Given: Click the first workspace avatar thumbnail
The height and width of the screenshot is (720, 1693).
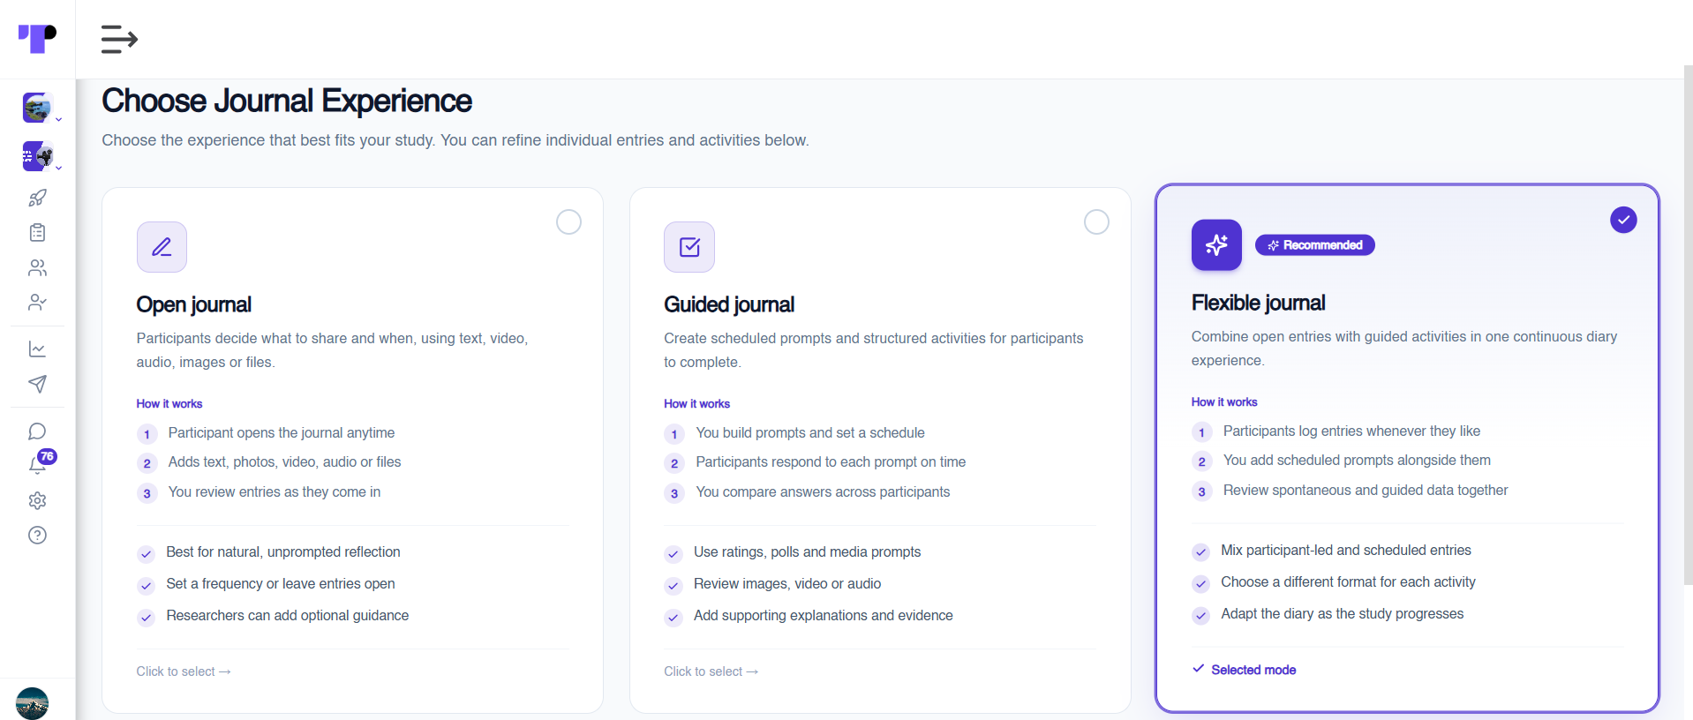Looking at the screenshot, I should pos(37,108).
